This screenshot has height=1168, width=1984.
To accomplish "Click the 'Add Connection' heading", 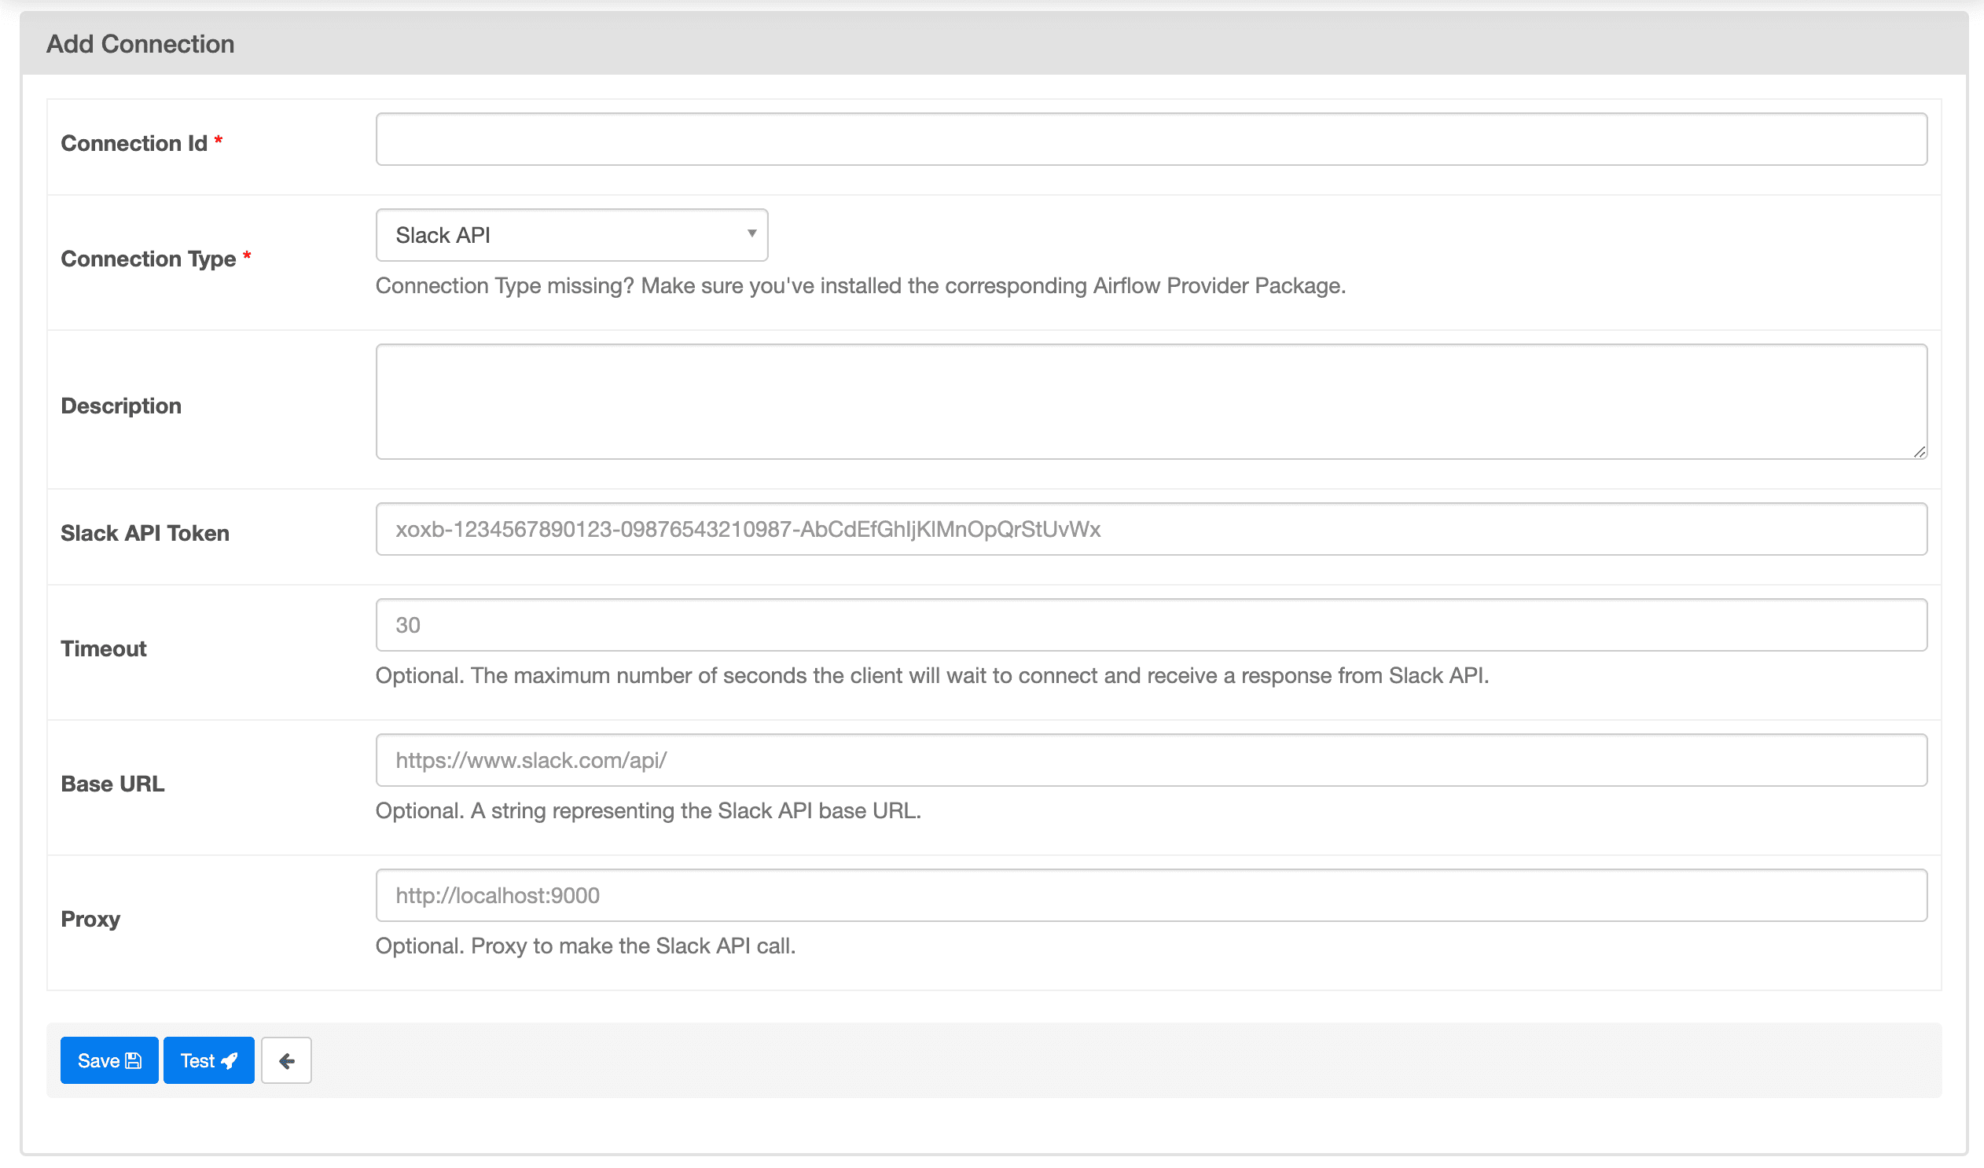I will click(140, 44).
